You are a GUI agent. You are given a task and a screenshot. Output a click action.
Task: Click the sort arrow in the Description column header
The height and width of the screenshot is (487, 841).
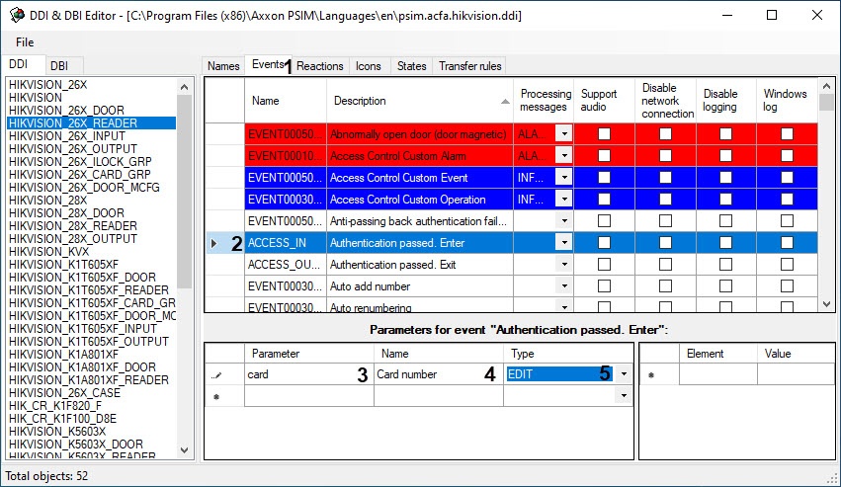click(505, 101)
